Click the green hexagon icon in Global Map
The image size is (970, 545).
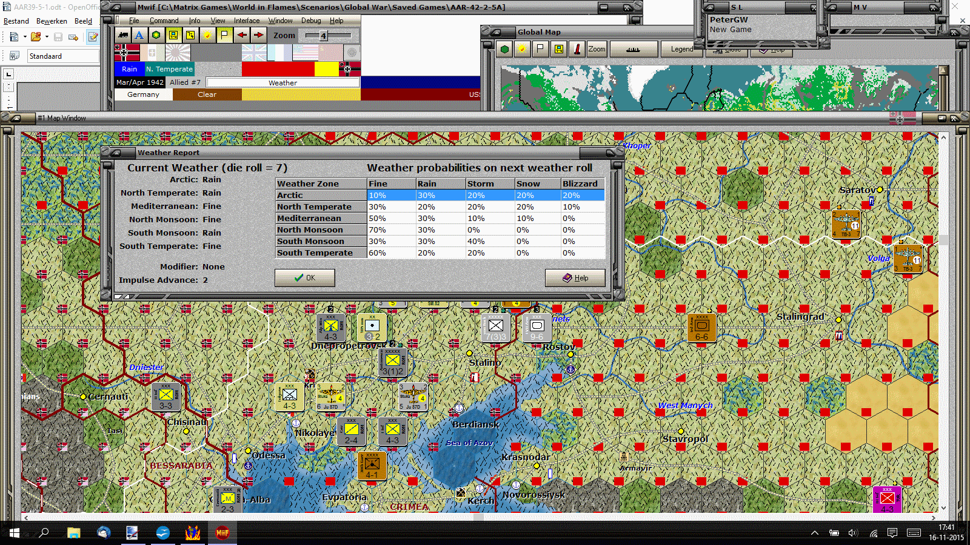point(504,49)
